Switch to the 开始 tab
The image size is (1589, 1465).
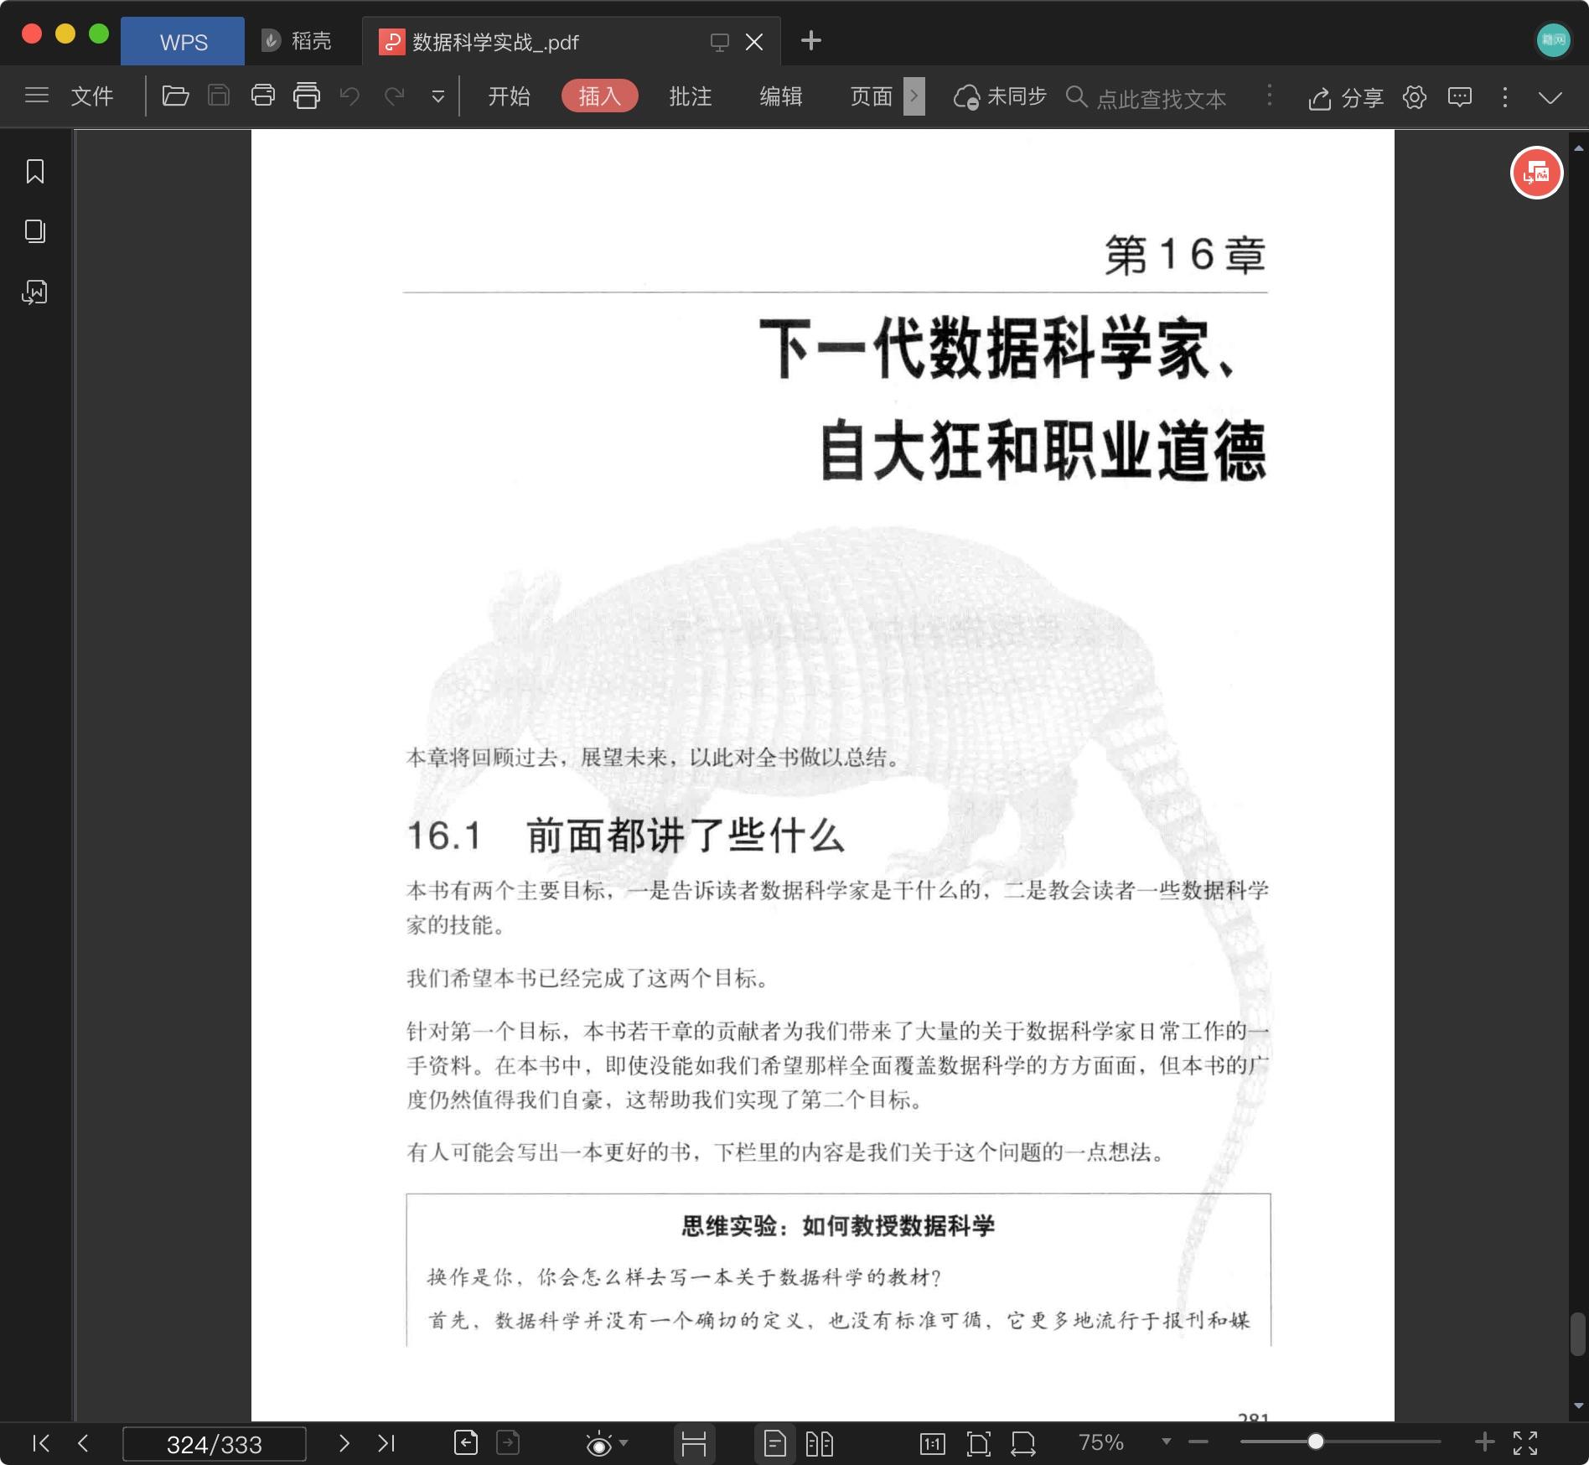(510, 96)
